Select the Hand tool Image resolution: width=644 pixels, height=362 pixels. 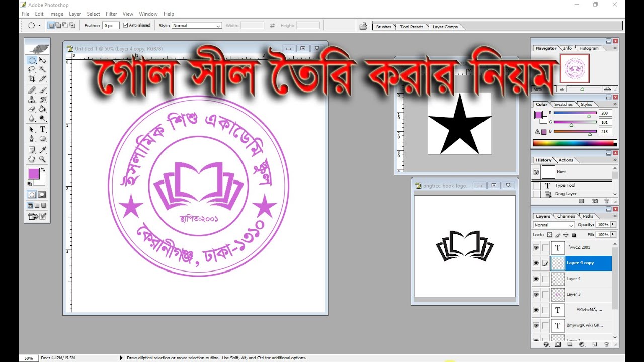point(32,159)
